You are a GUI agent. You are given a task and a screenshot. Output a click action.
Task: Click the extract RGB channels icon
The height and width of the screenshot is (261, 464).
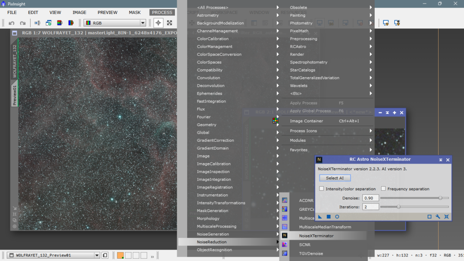click(60, 23)
